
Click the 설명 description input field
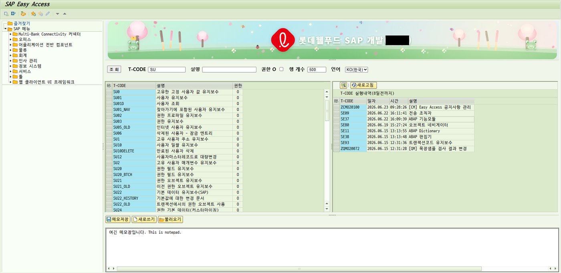[x=229, y=70]
